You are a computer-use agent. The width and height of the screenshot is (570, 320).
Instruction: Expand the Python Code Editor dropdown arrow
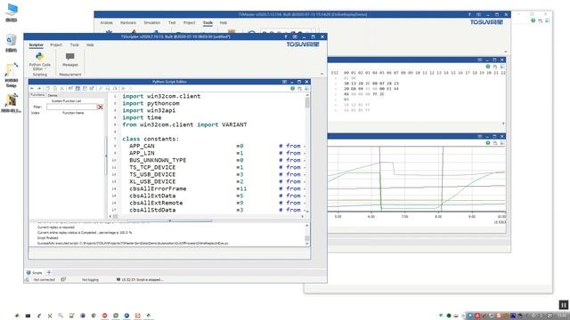click(45, 69)
